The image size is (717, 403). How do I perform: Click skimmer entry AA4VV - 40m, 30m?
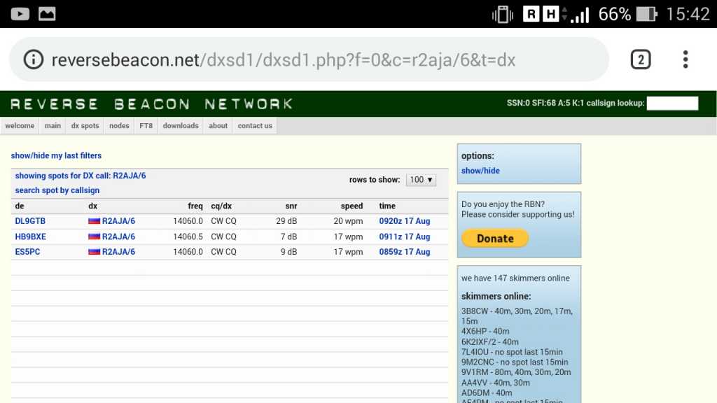pos(496,383)
